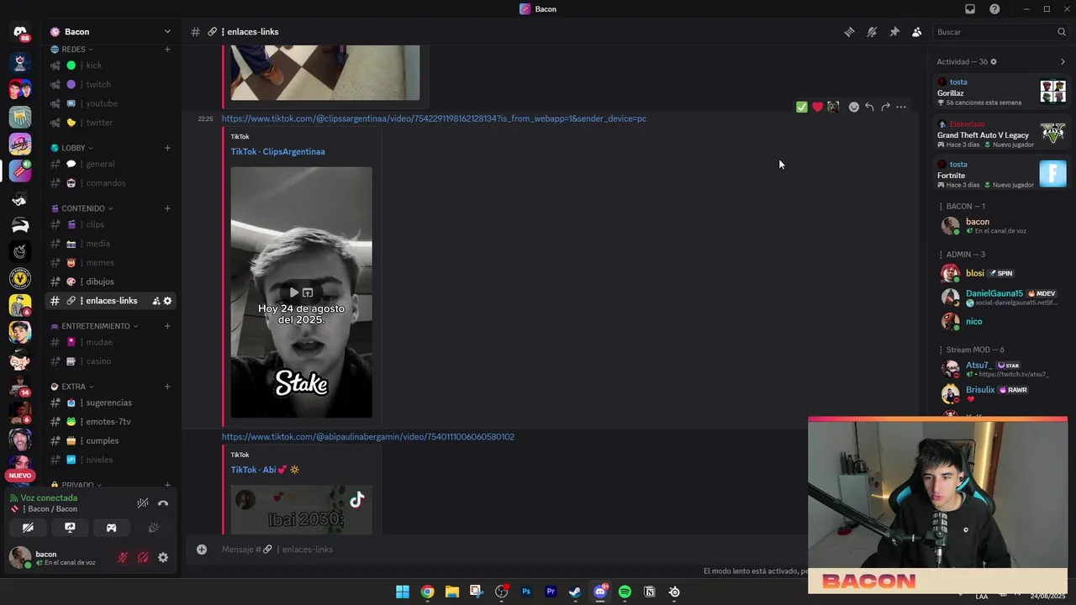Screen dimensions: 1076x605
Task: Collapse the EXTRA category
Action: click(x=71, y=387)
